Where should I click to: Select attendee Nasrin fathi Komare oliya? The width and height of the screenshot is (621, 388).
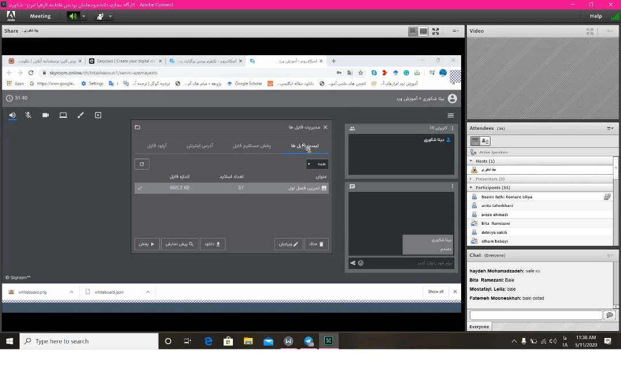point(507,197)
